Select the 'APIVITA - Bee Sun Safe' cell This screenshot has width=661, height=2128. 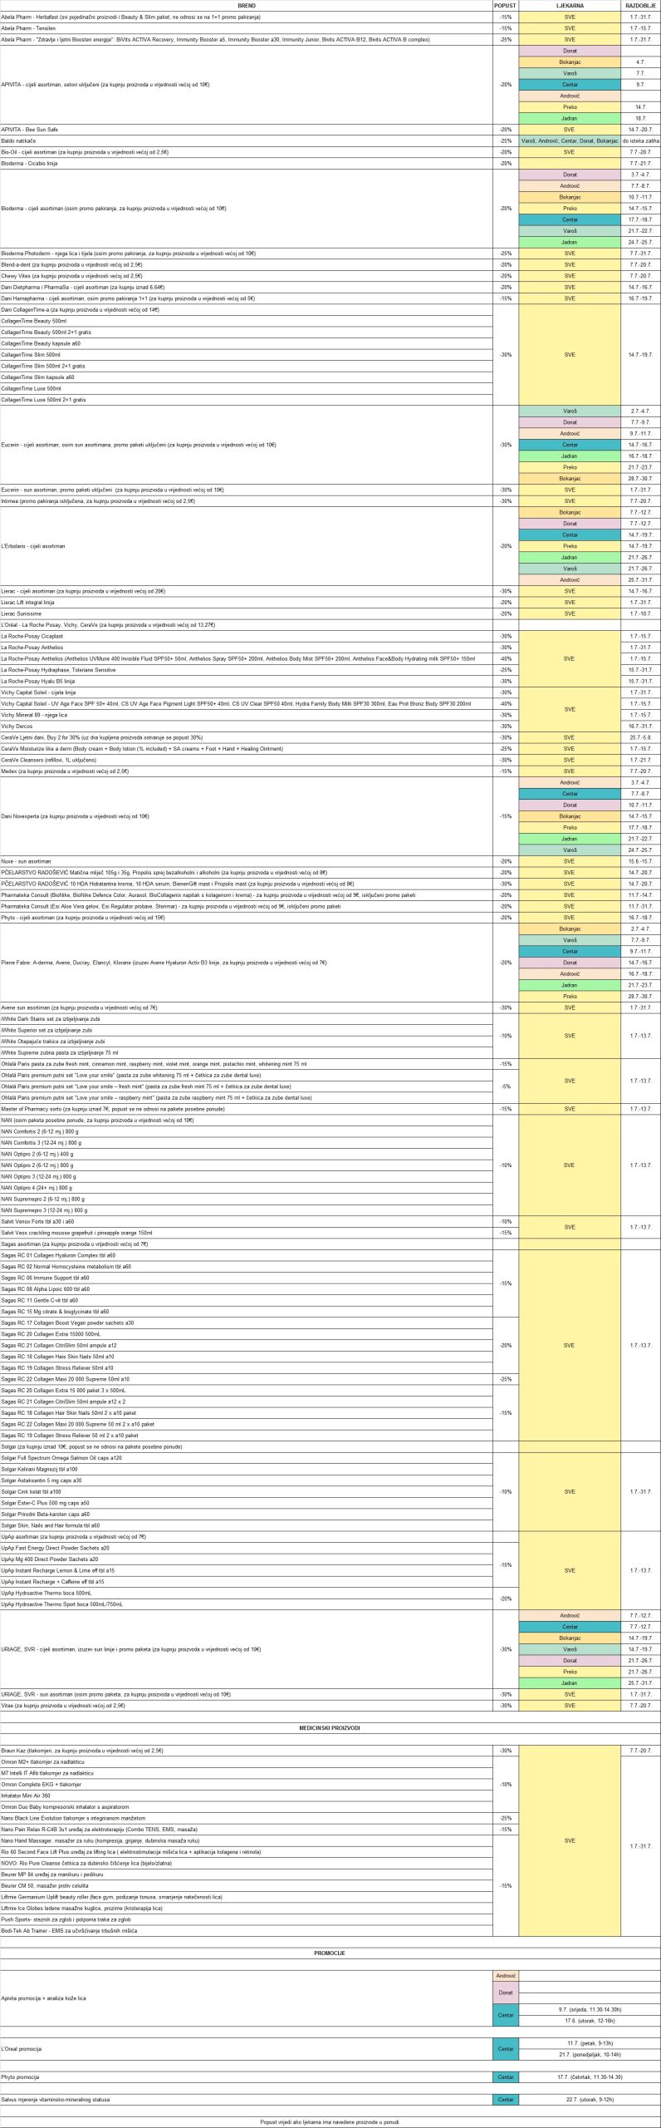coord(246,130)
